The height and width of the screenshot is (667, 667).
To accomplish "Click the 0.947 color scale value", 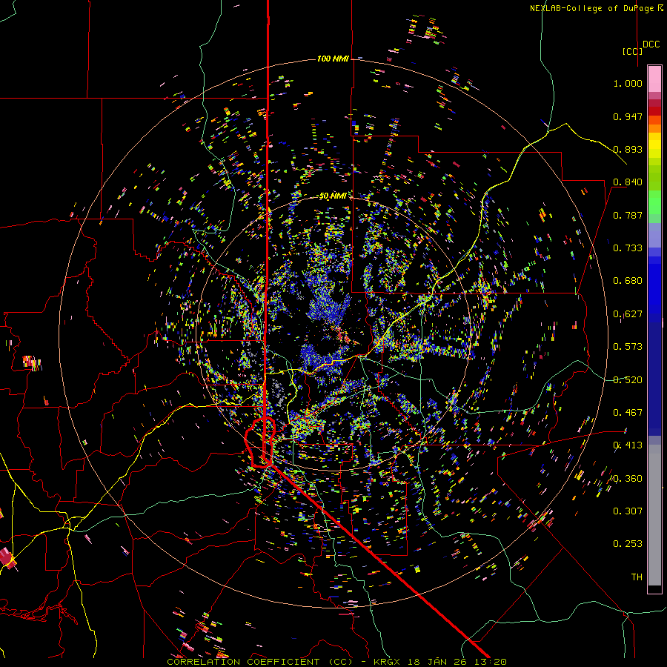I will pos(628,116).
